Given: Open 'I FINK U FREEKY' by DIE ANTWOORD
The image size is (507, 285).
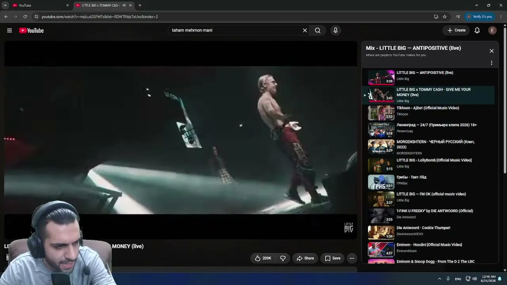Looking at the screenshot, I should 435,211.
